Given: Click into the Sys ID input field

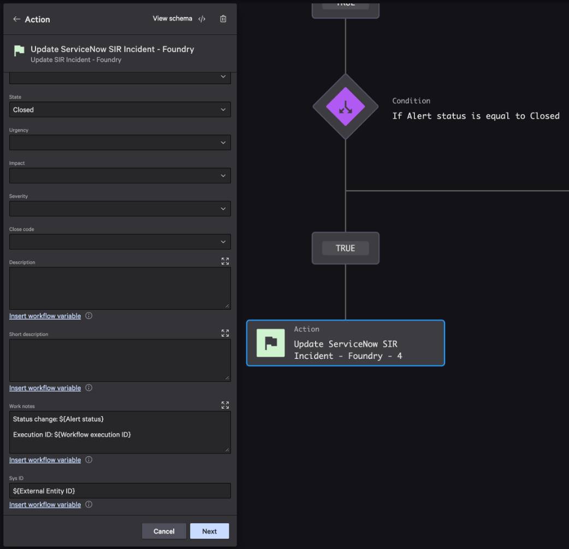Looking at the screenshot, I should [120, 491].
